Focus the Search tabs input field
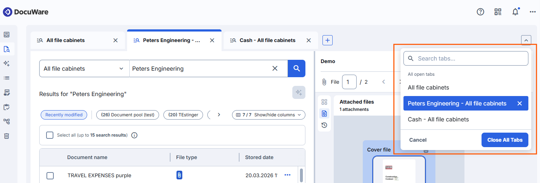The width and height of the screenshot is (540, 183). 466,58
